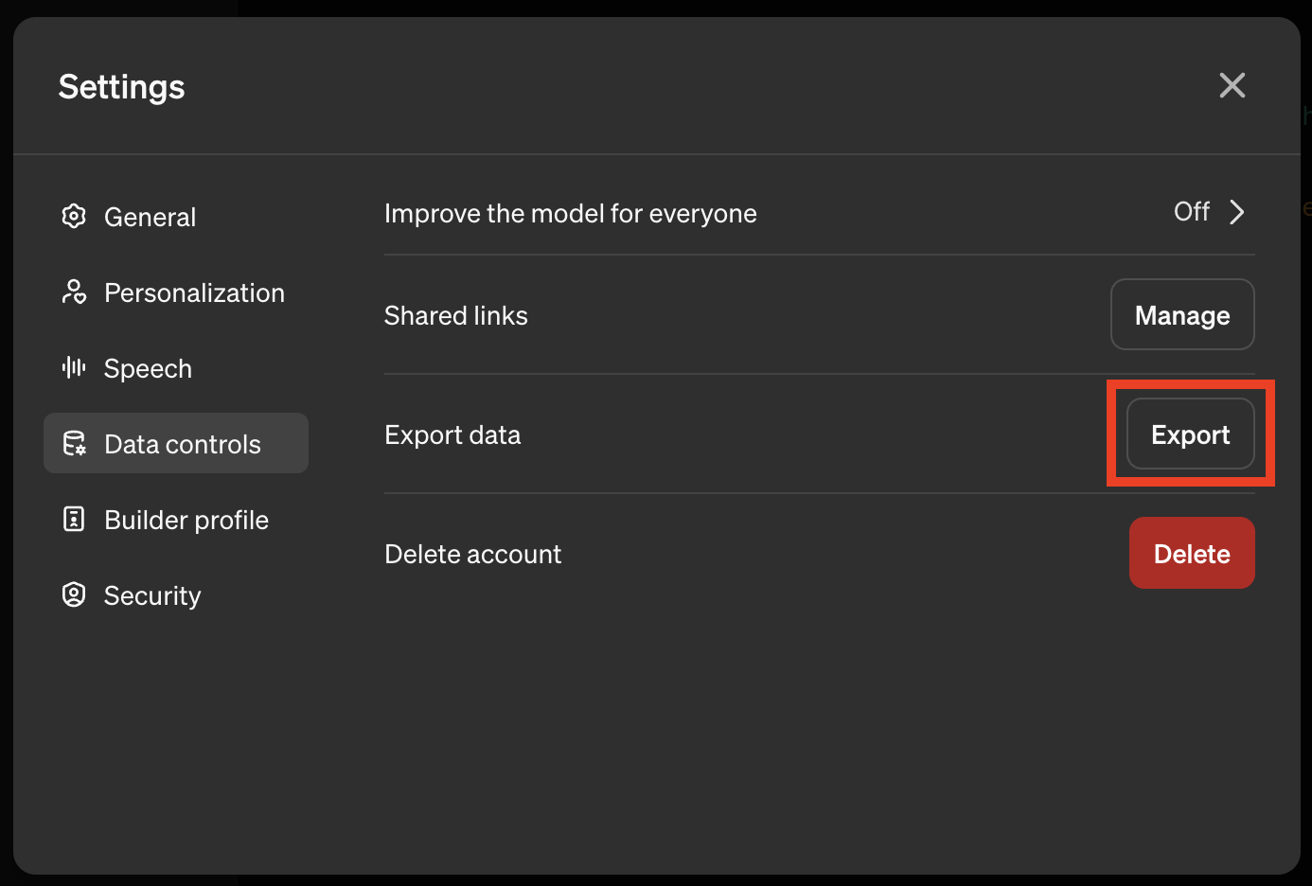1312x886 pixels.
Task: Click the Security shield icon
Action: [x=74, y=594]
